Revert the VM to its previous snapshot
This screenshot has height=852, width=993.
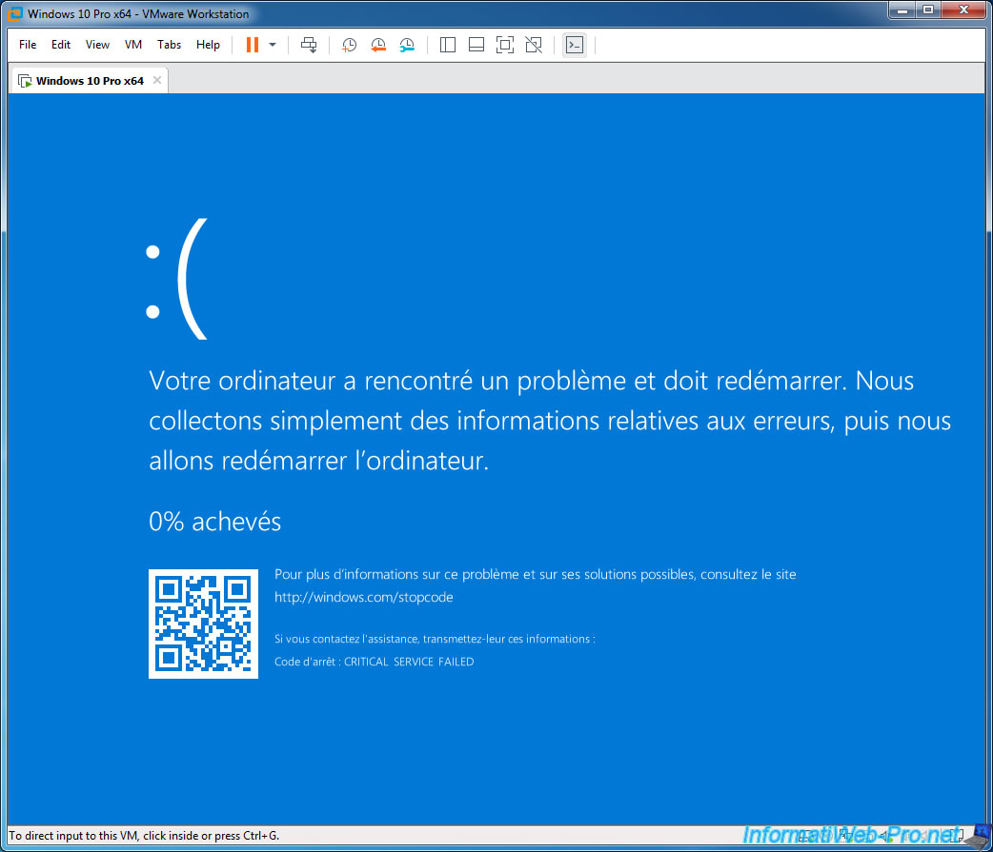(x=378, y=45)
